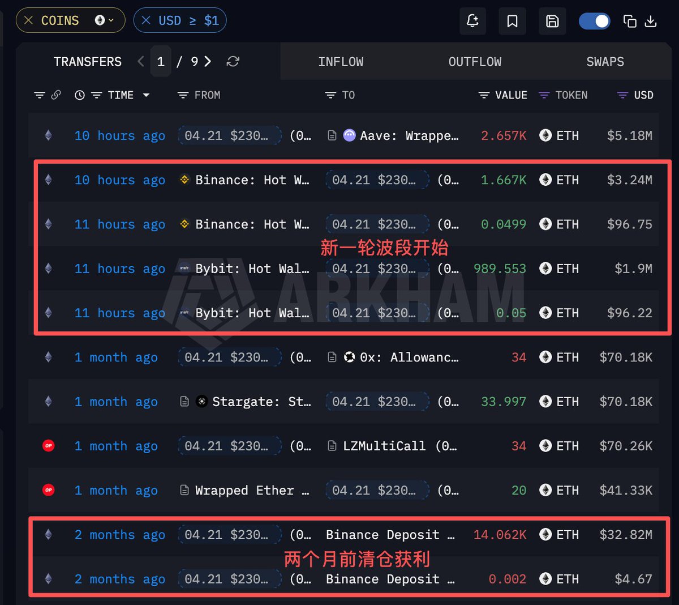Open the Wrapped Ether sender
The image size is (679, 605).
[252, 491]
